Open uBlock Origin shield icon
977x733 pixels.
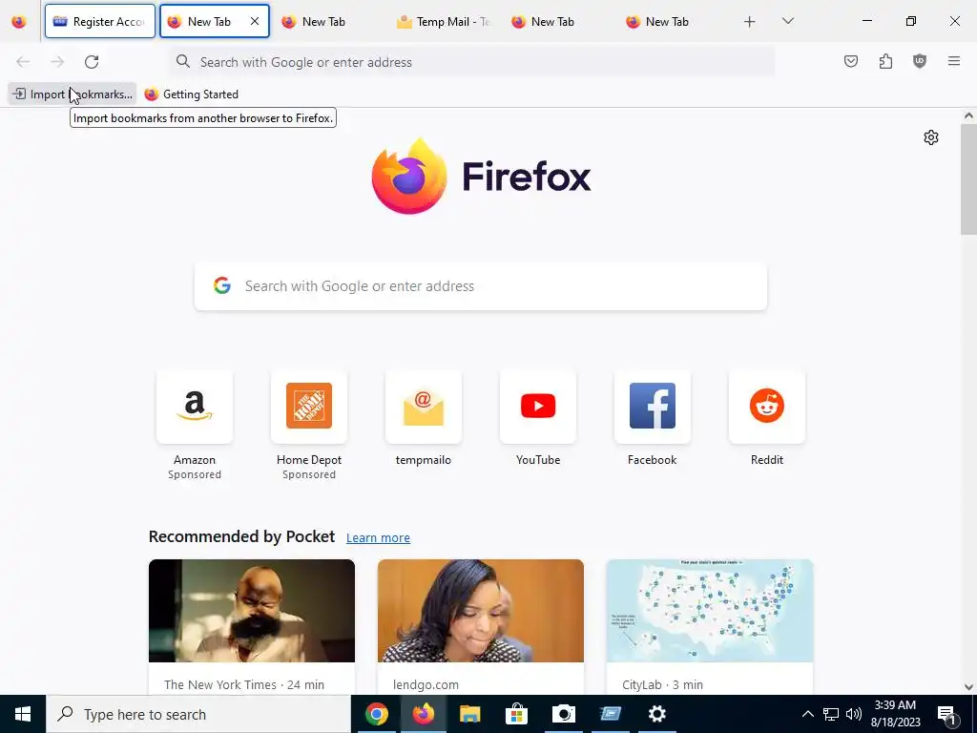[x=920, y=61]
